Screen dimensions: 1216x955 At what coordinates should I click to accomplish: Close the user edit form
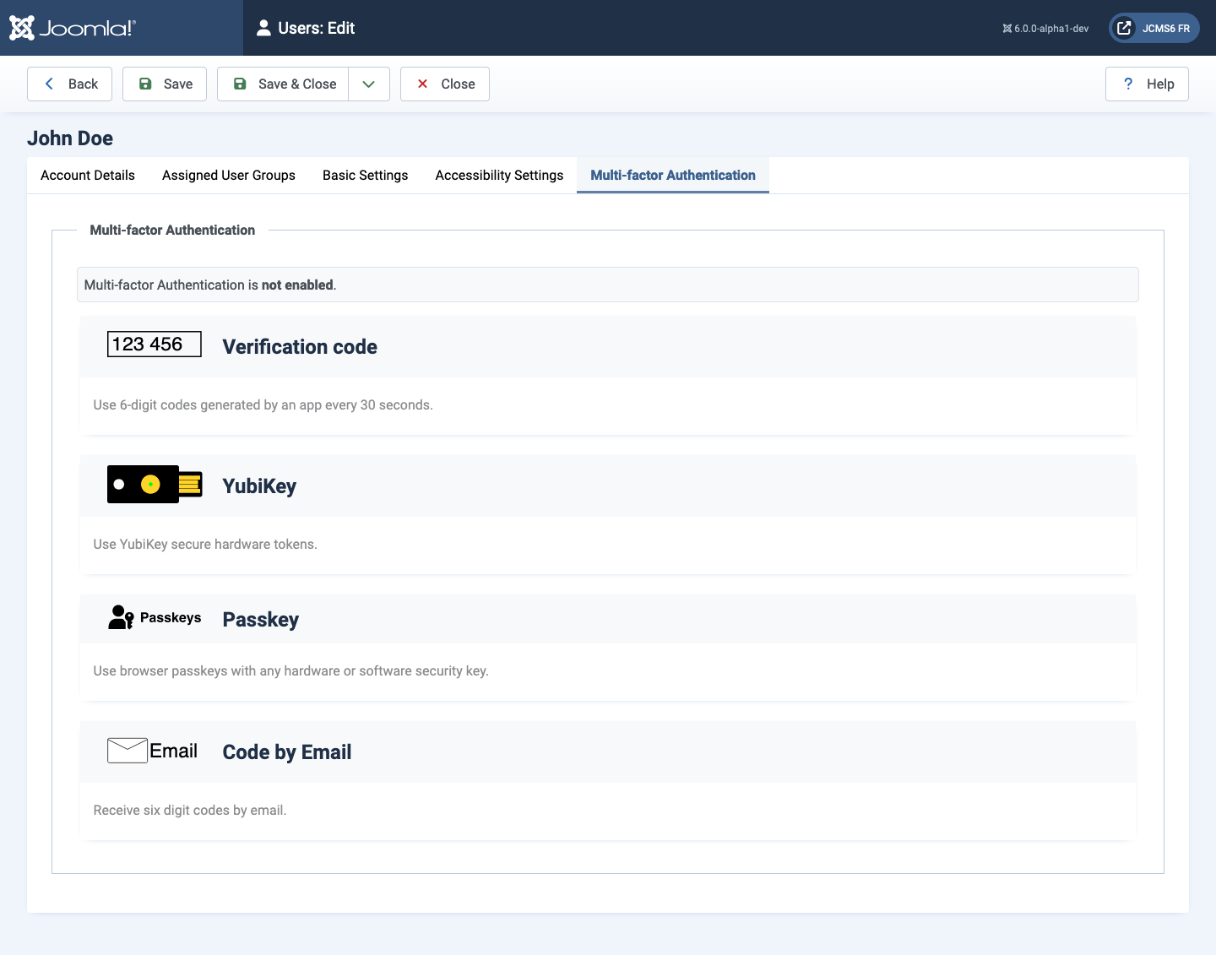point(445,84)
